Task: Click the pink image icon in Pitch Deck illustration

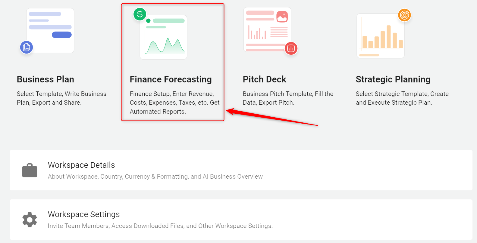Action: click(x=282, y=17)
